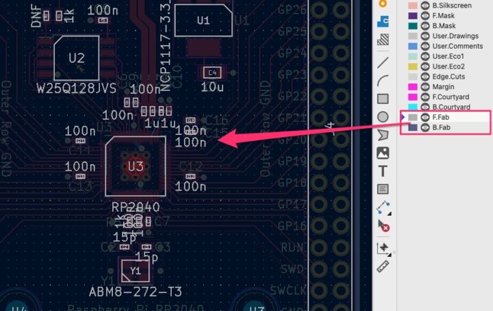Activate the Delete tool
Image resolution: width=493 pixels, height=311 pixels.
[x=383, y=225]
